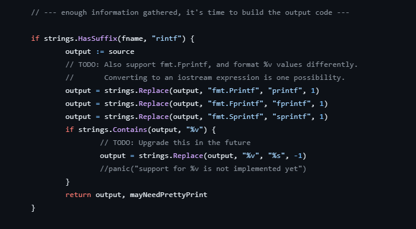
Task: Click the "fprintf" replacement string
Action: (291, 104)
